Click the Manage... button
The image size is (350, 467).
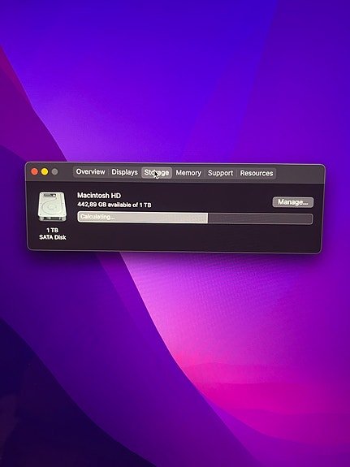point(293,202)
